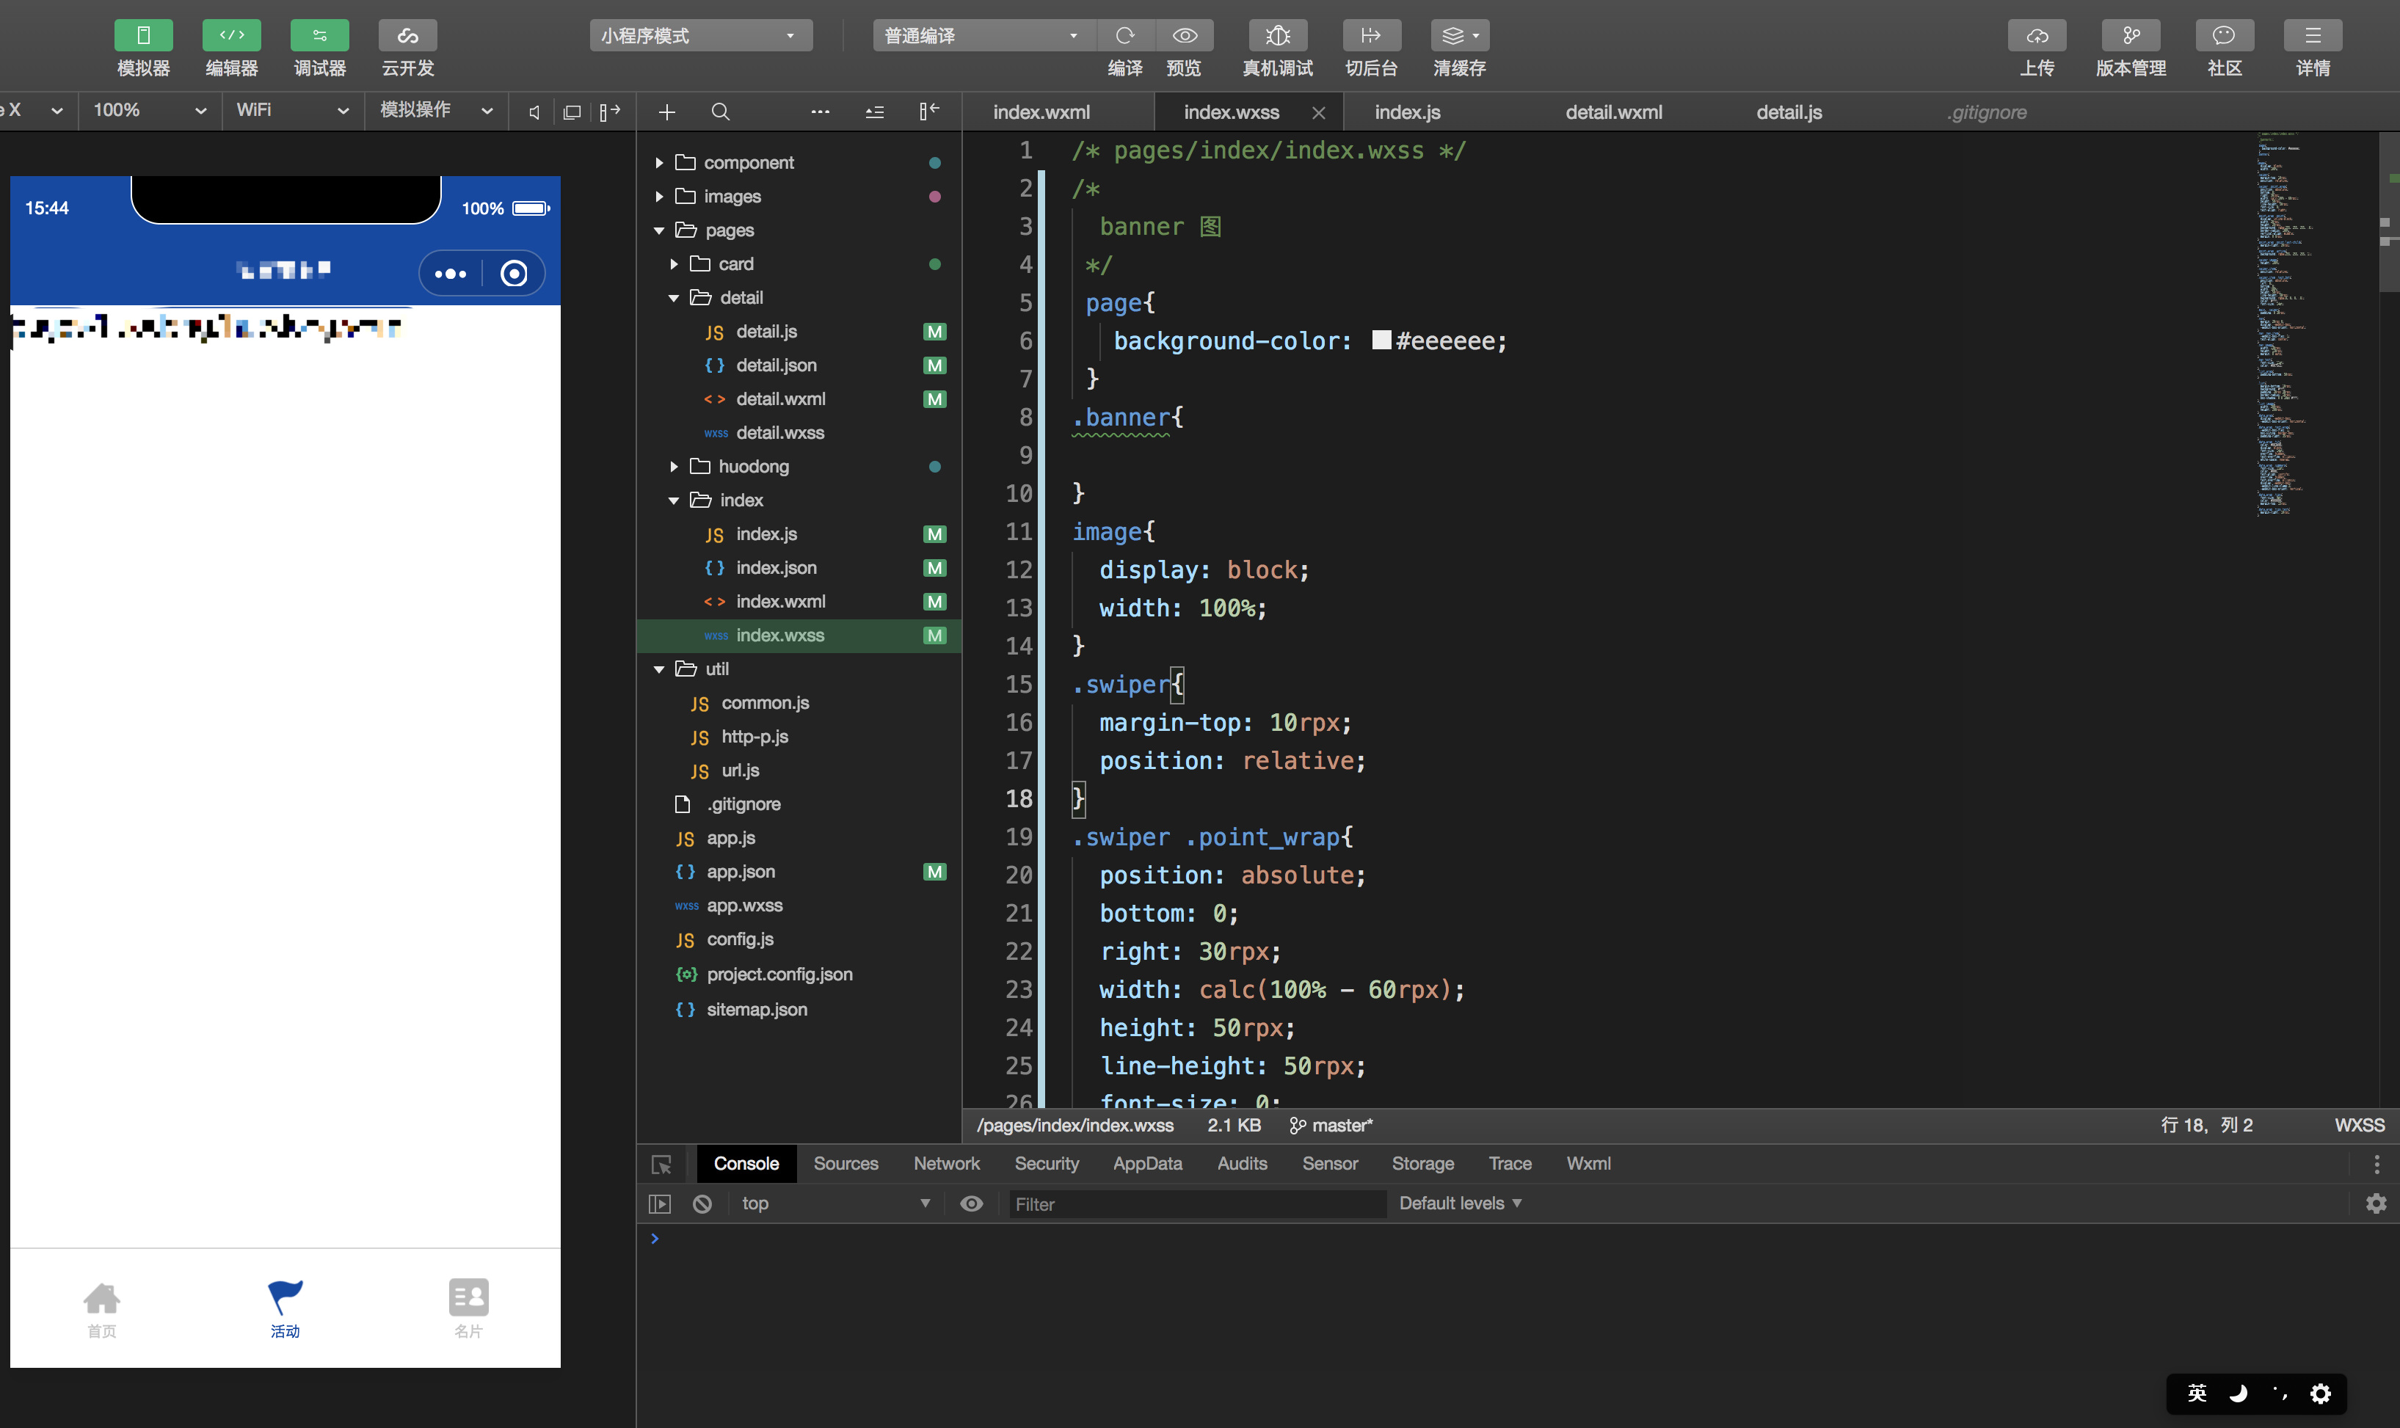The image size is (2400, 1428).
Task: Click the clear console icon
Action: 702,1203
